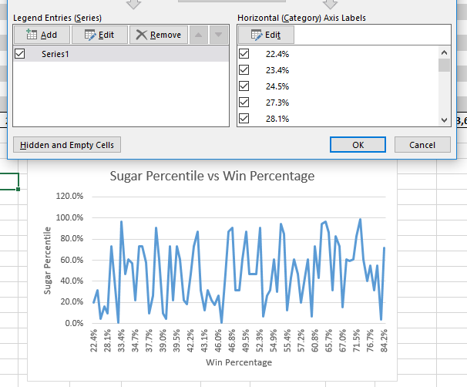Toggle the 22.4% category checkbox
Screen dimensions: 467x387
tap(244, 54)
